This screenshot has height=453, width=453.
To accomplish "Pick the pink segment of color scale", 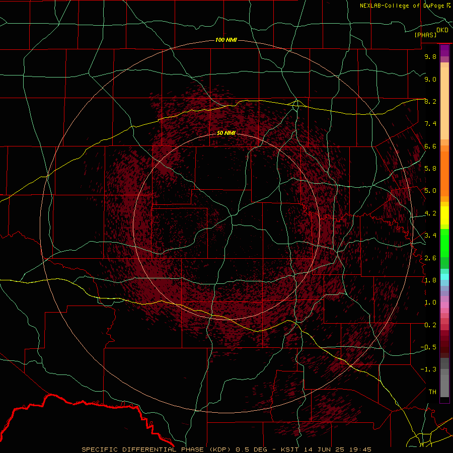I will (444, 305).
